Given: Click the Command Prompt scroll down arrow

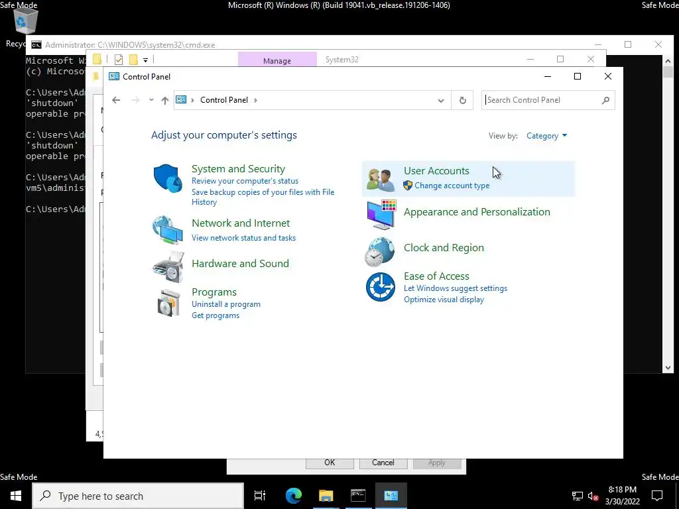Looking at the screenshot, I should tap(668, 368).
